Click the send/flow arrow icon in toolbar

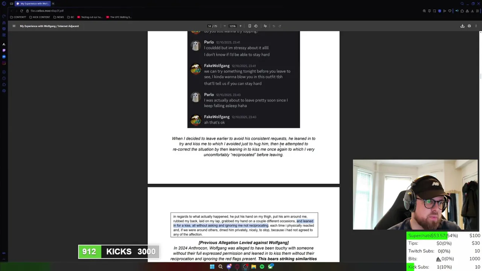[x=444, y=11]
